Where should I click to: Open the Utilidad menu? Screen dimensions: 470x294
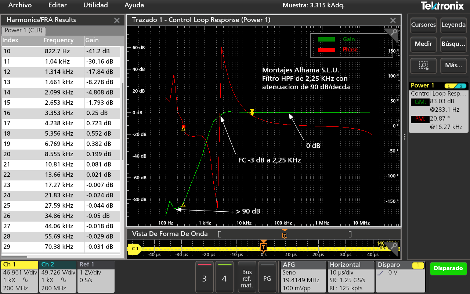tap(95, 5)
